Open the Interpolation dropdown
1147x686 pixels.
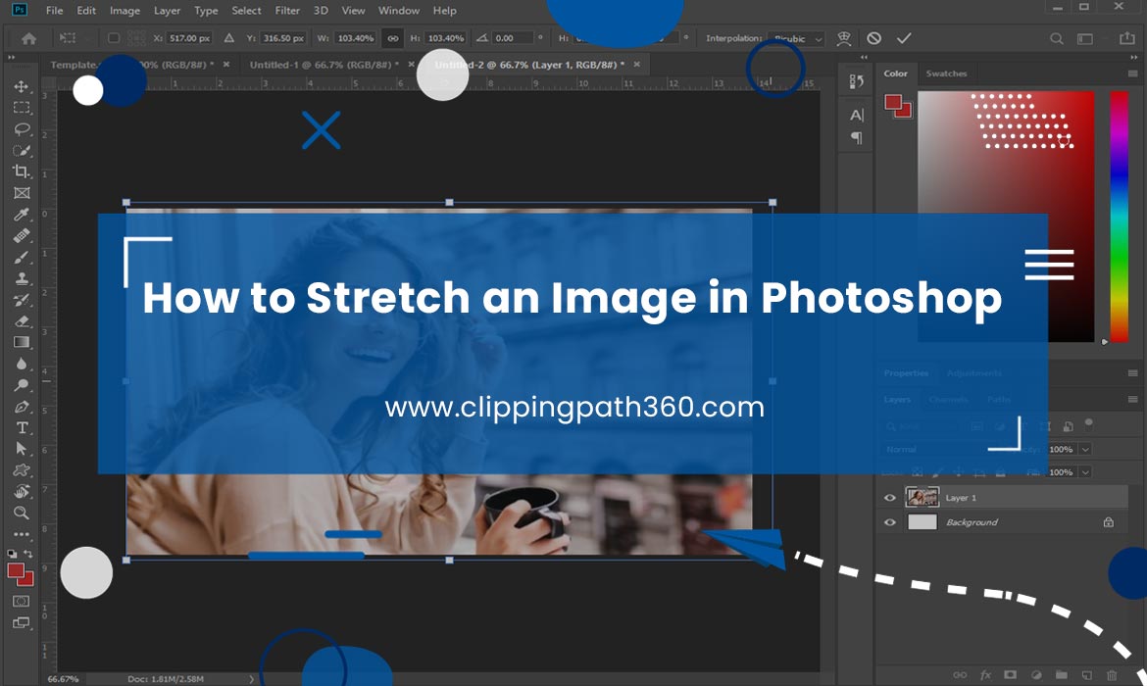798,39
